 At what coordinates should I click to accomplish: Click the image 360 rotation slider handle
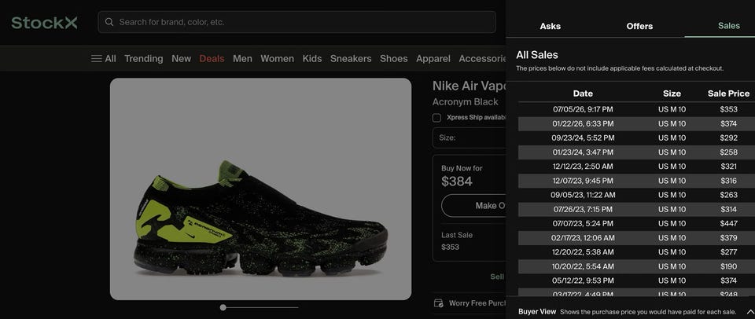(223, 307)
